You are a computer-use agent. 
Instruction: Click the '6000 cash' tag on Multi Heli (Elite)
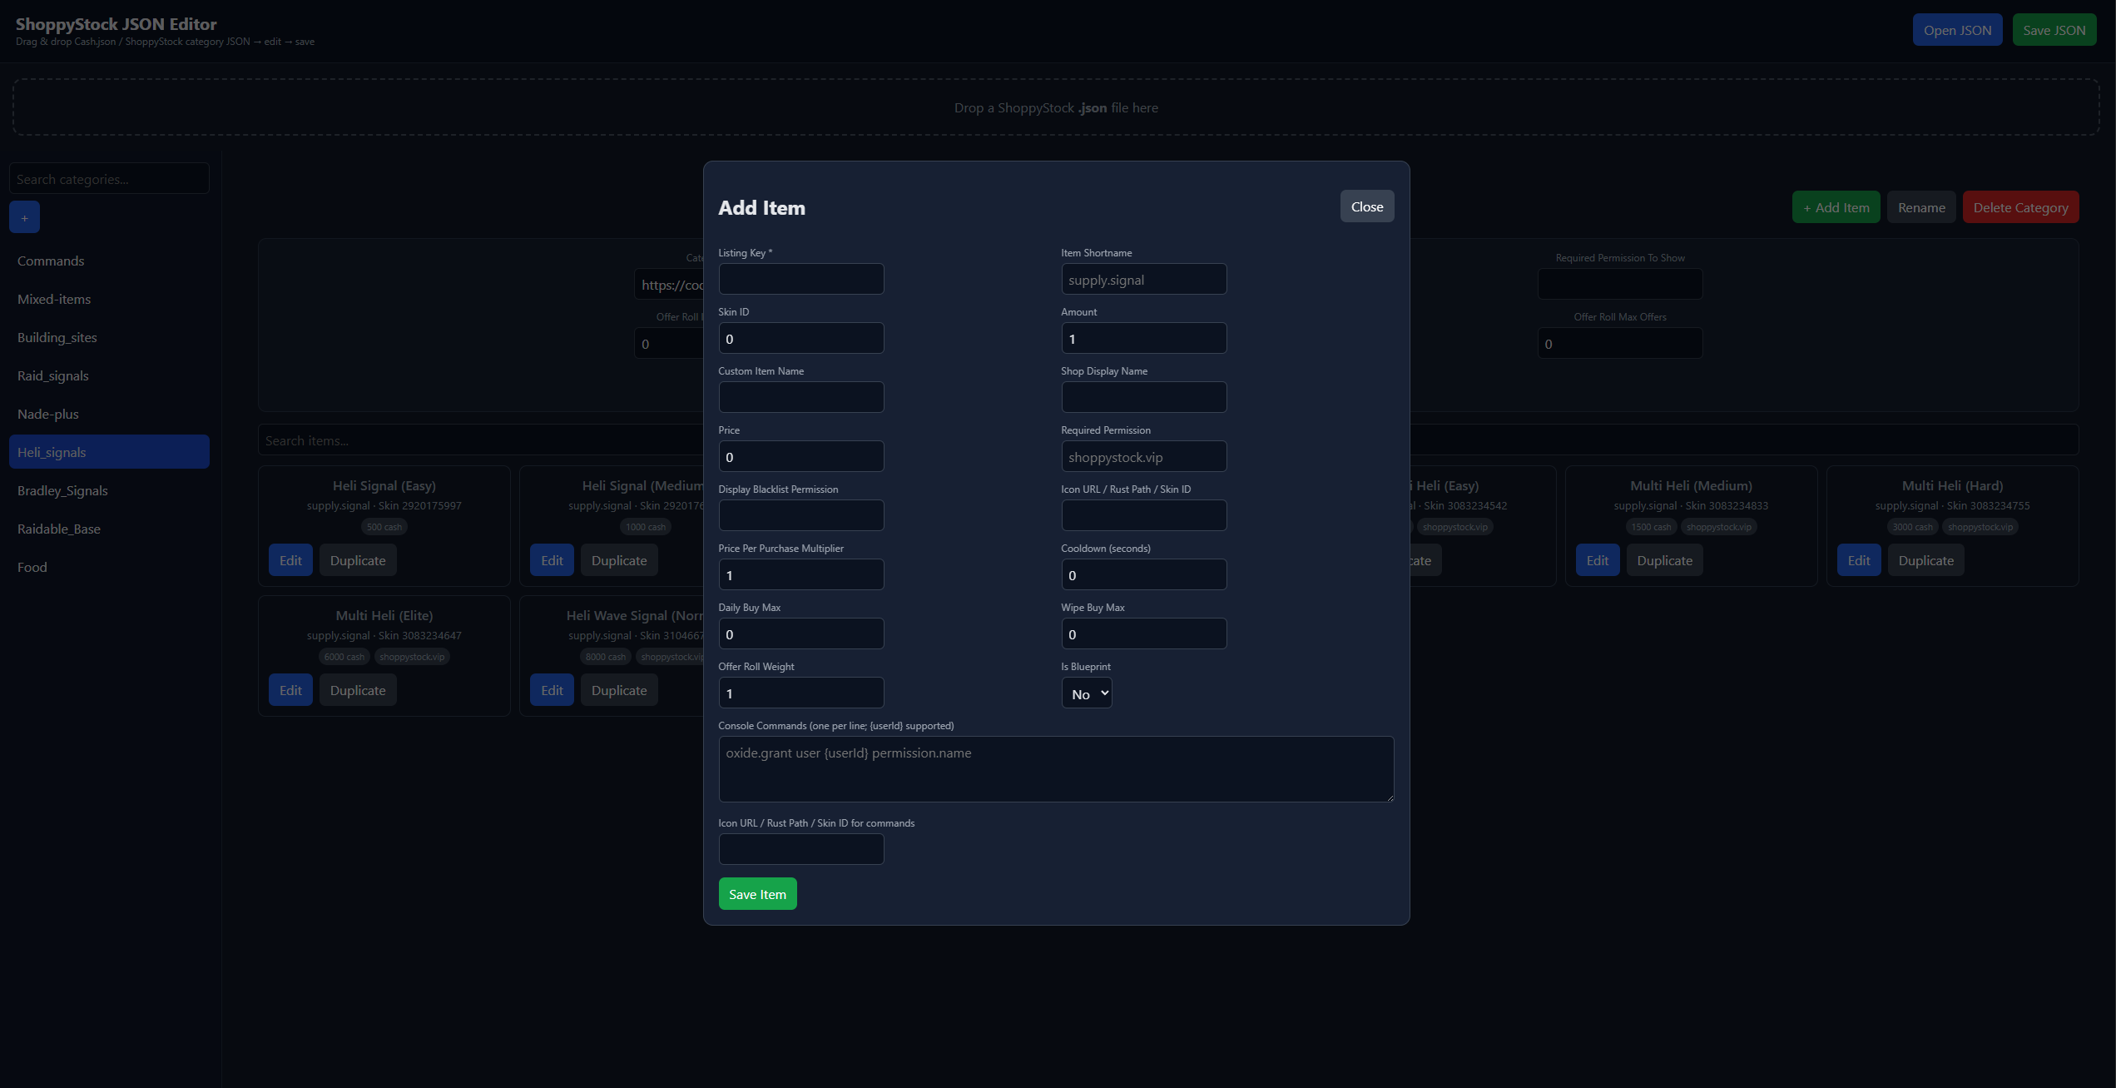click(344, 657)
